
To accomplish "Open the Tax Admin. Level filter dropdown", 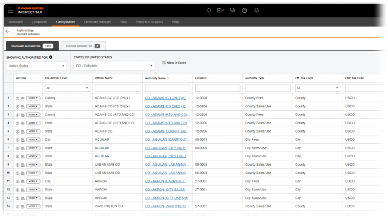I will click(67, 88).
